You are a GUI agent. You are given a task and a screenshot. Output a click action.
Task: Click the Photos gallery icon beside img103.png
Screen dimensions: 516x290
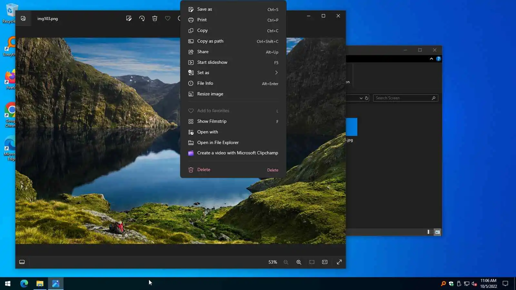click(x=23, y=18)
